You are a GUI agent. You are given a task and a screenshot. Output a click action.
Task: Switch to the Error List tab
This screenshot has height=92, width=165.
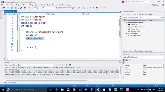coord(7,82)
